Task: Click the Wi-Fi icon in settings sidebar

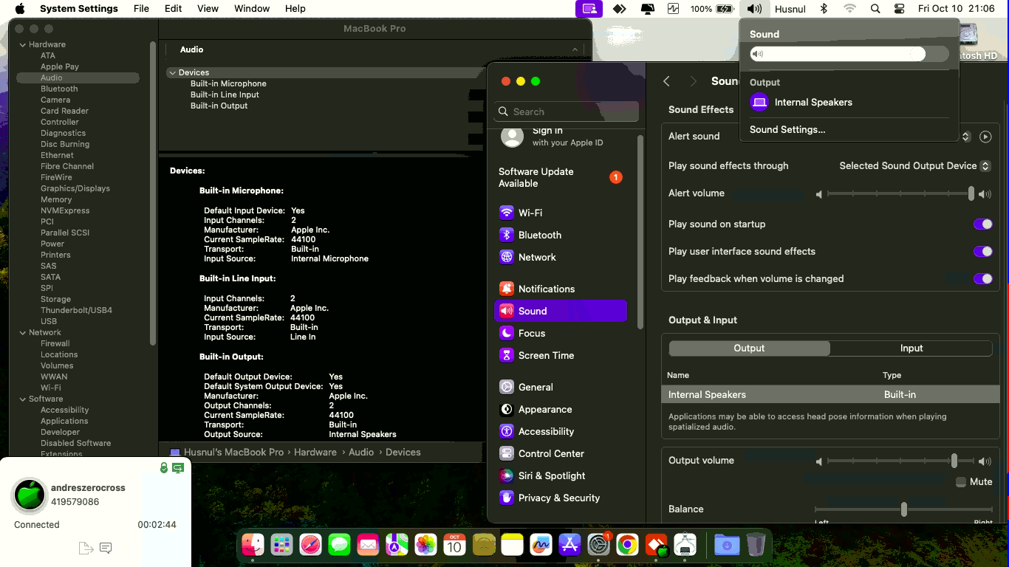Action: pyautogui.click(x=507, y=213)
